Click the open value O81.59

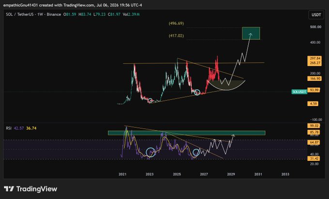point(70,14)
